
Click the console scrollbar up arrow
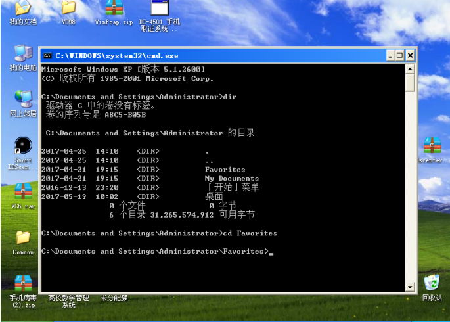[x=410, y=68]
